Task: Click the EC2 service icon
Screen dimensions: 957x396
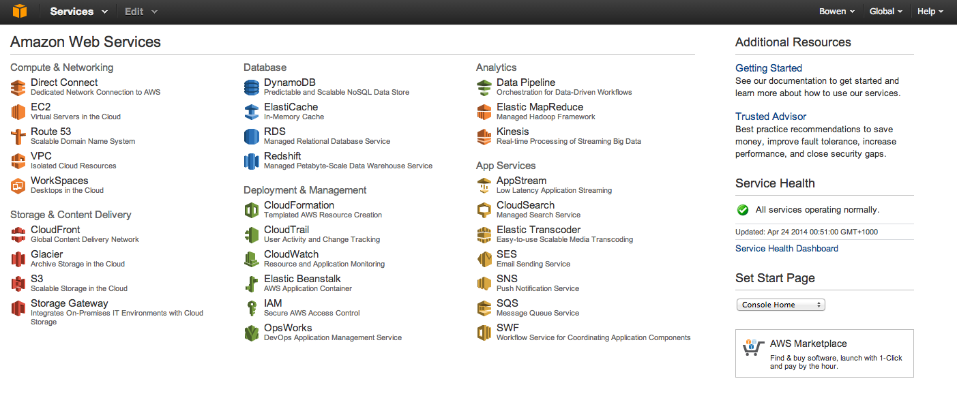Action: [18, 112]
